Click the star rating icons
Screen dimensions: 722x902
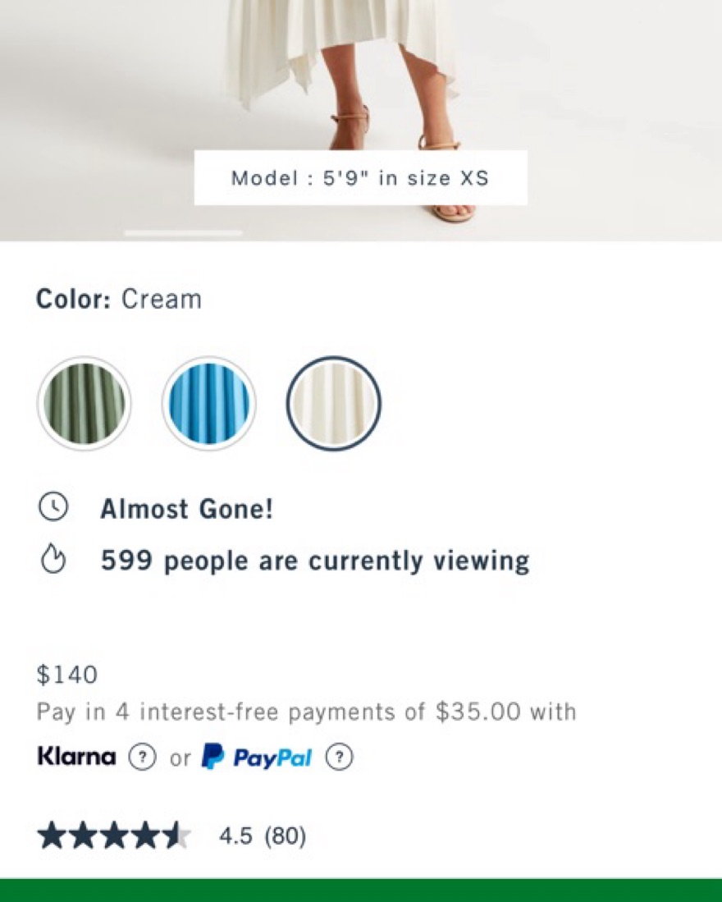[x=113, y=836]
